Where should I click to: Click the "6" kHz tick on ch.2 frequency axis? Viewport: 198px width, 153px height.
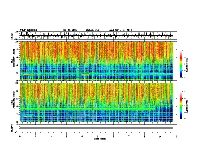(x=17, y=99)
